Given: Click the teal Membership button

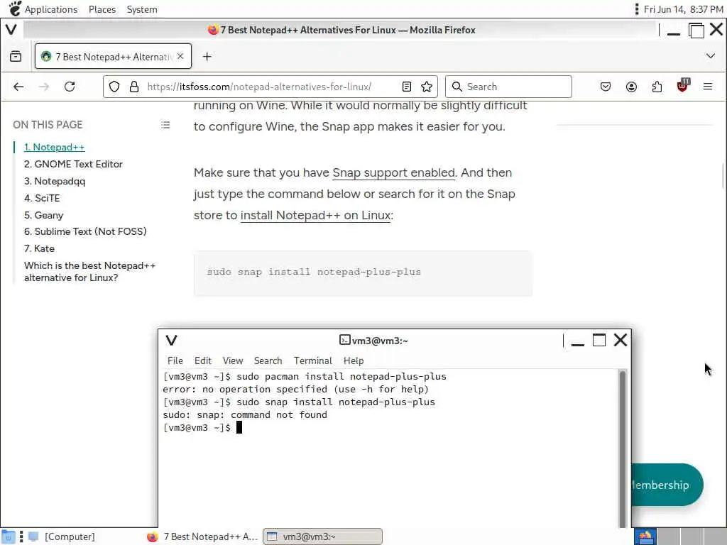Looking at the screenshot, I should click(x=667, y=485).
